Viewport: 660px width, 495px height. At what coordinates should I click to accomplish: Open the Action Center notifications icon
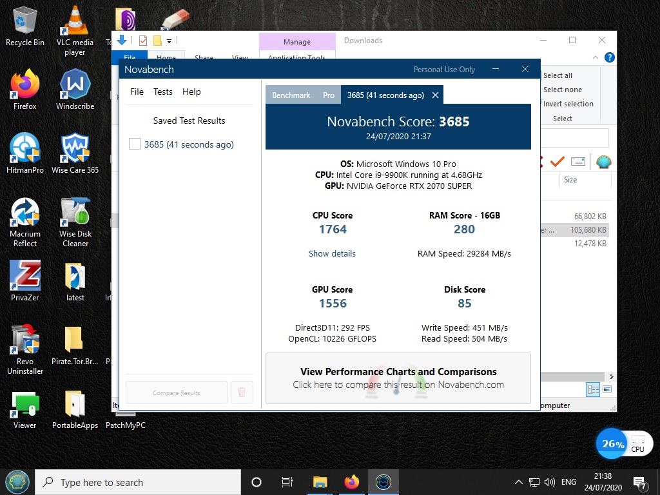point(640,483)
